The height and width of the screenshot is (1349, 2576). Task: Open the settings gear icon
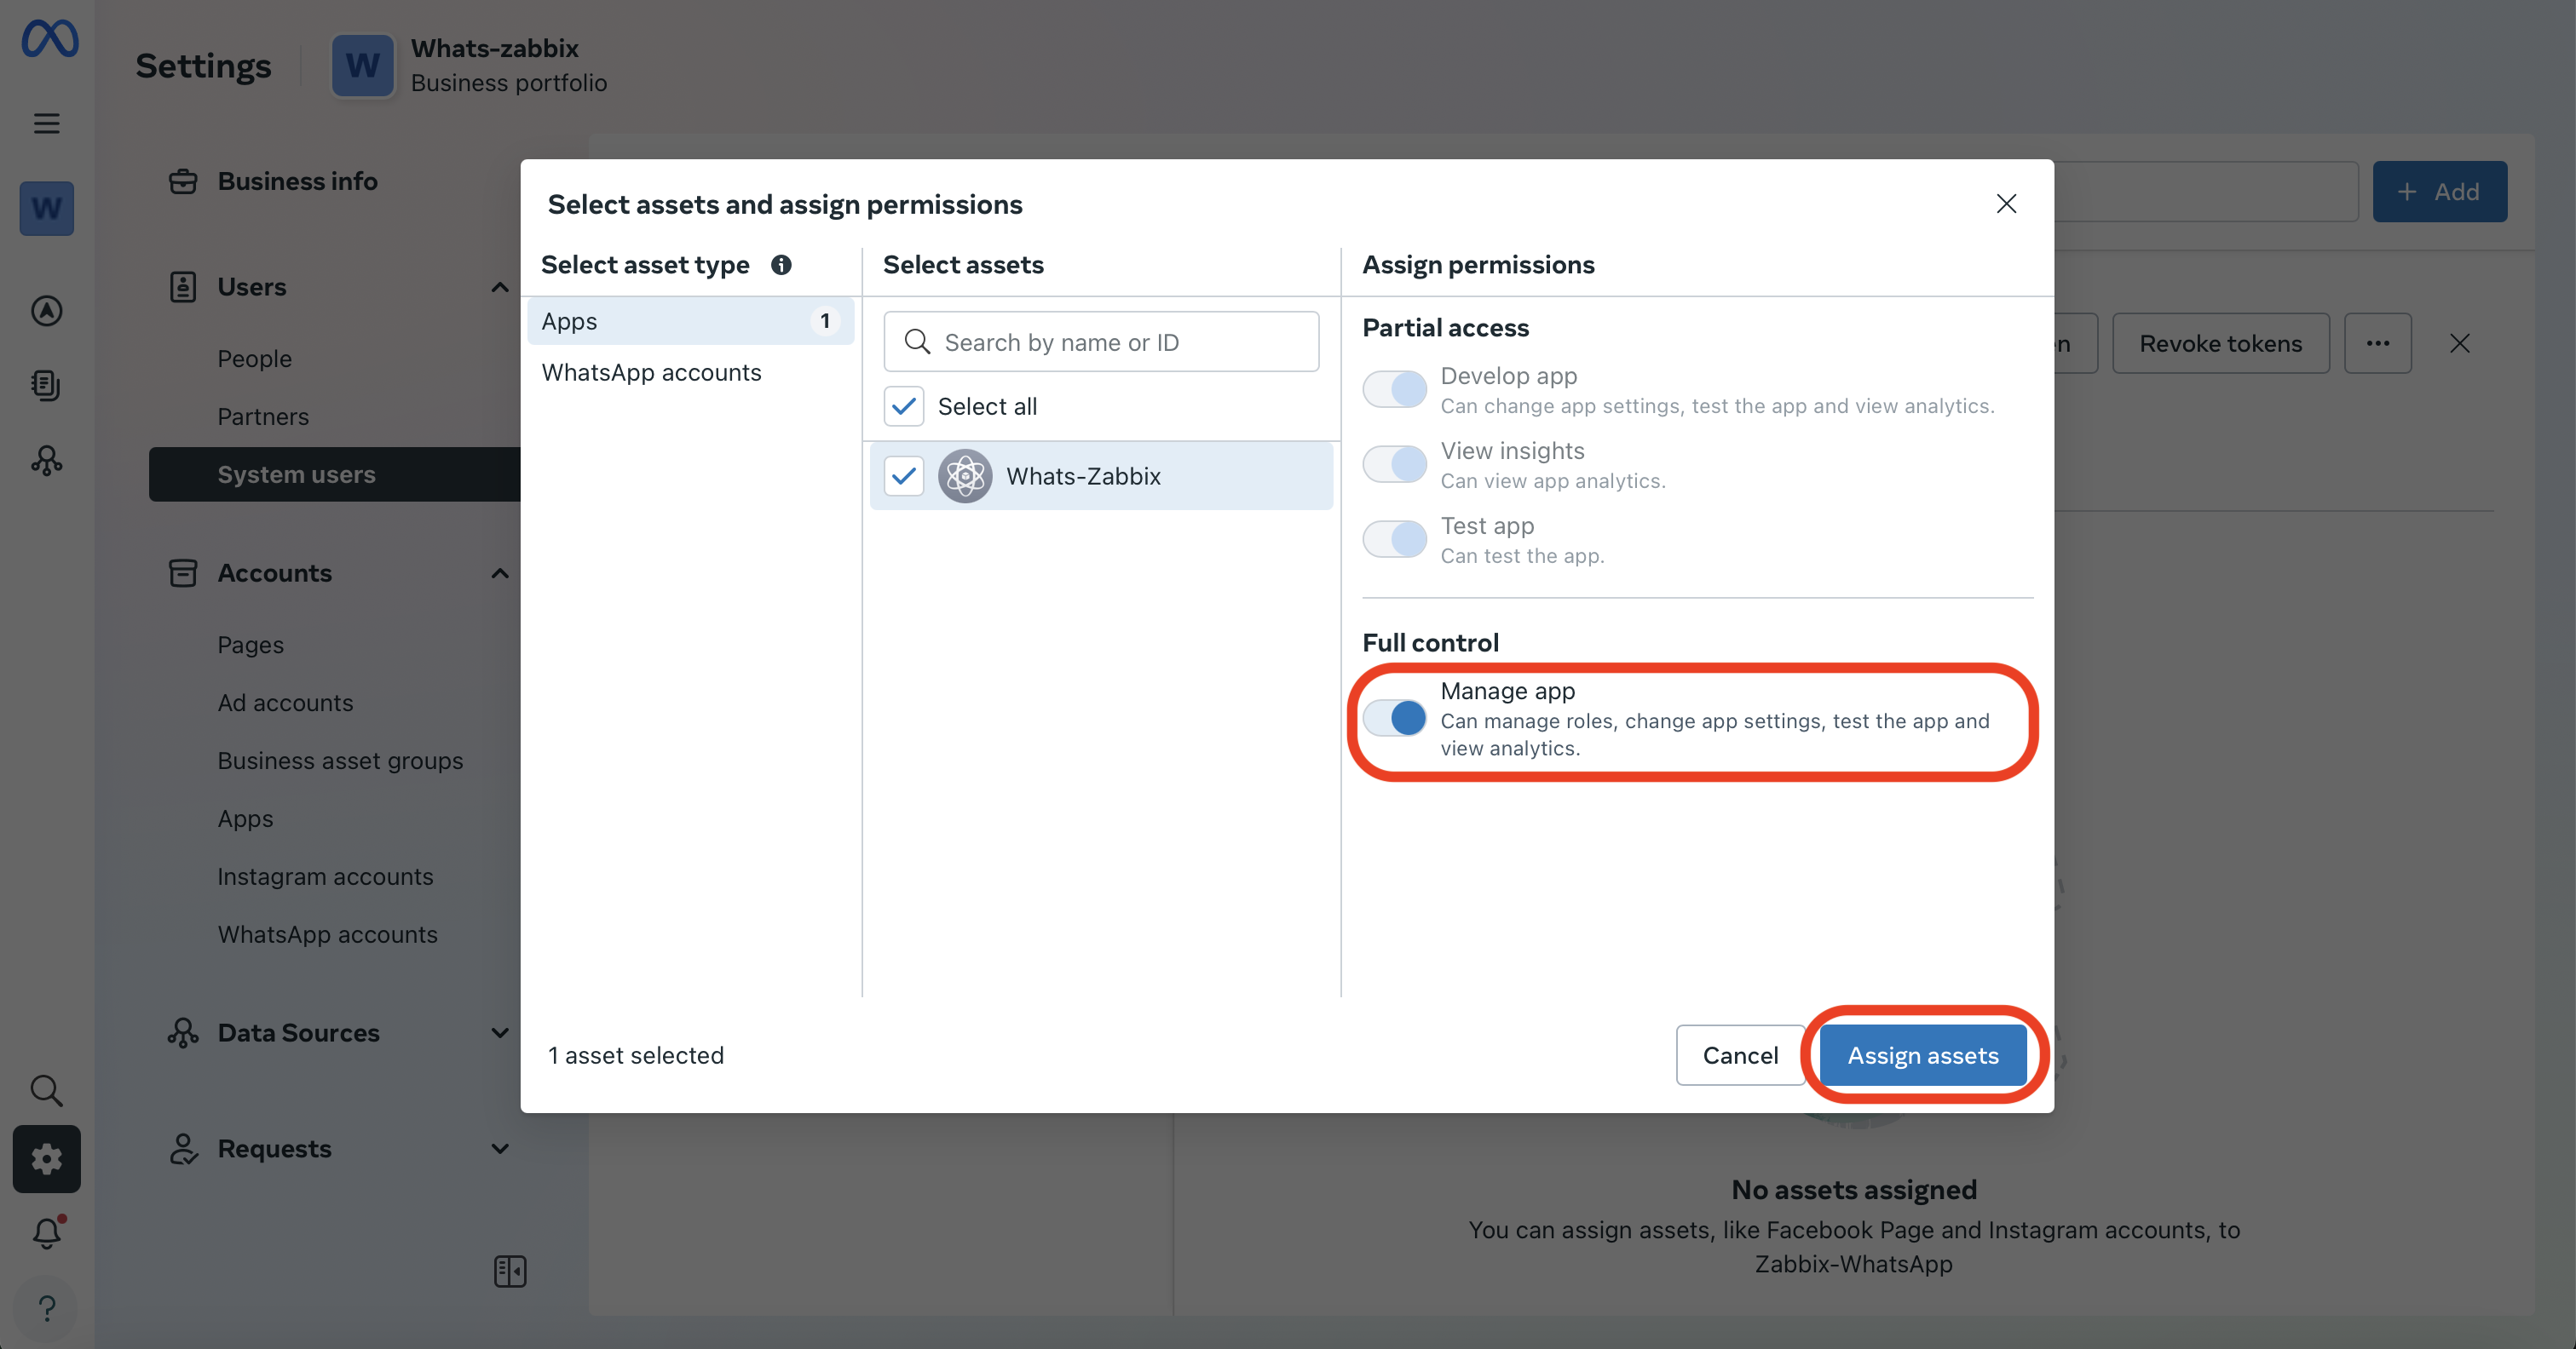click(x=46, y=1159)
